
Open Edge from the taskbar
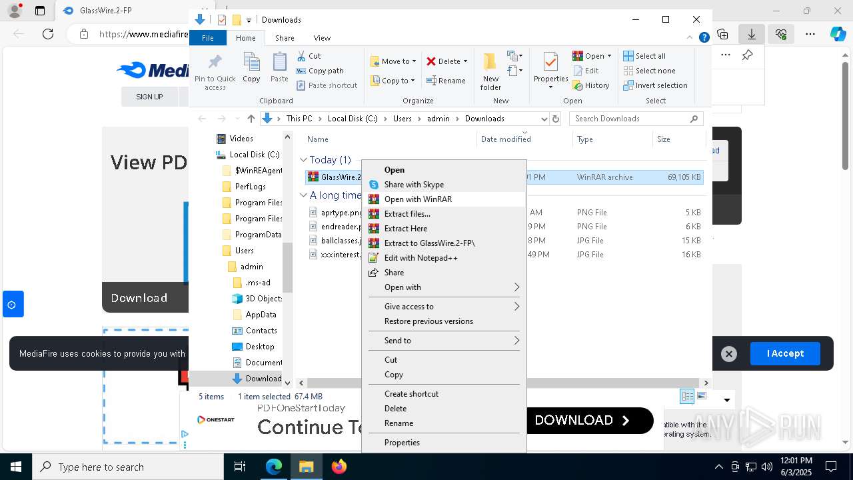[274, 467]
